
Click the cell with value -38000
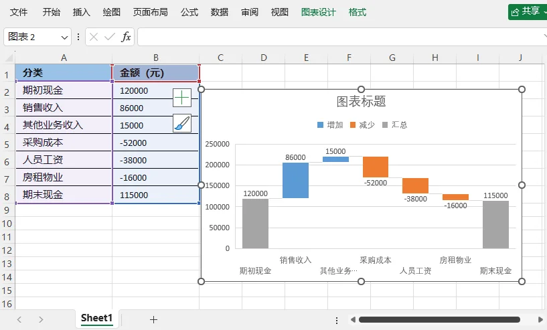point(155,160)
